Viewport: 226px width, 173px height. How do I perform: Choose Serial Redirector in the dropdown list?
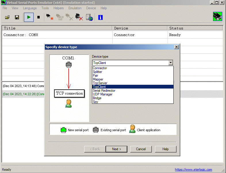pos(104,91)
